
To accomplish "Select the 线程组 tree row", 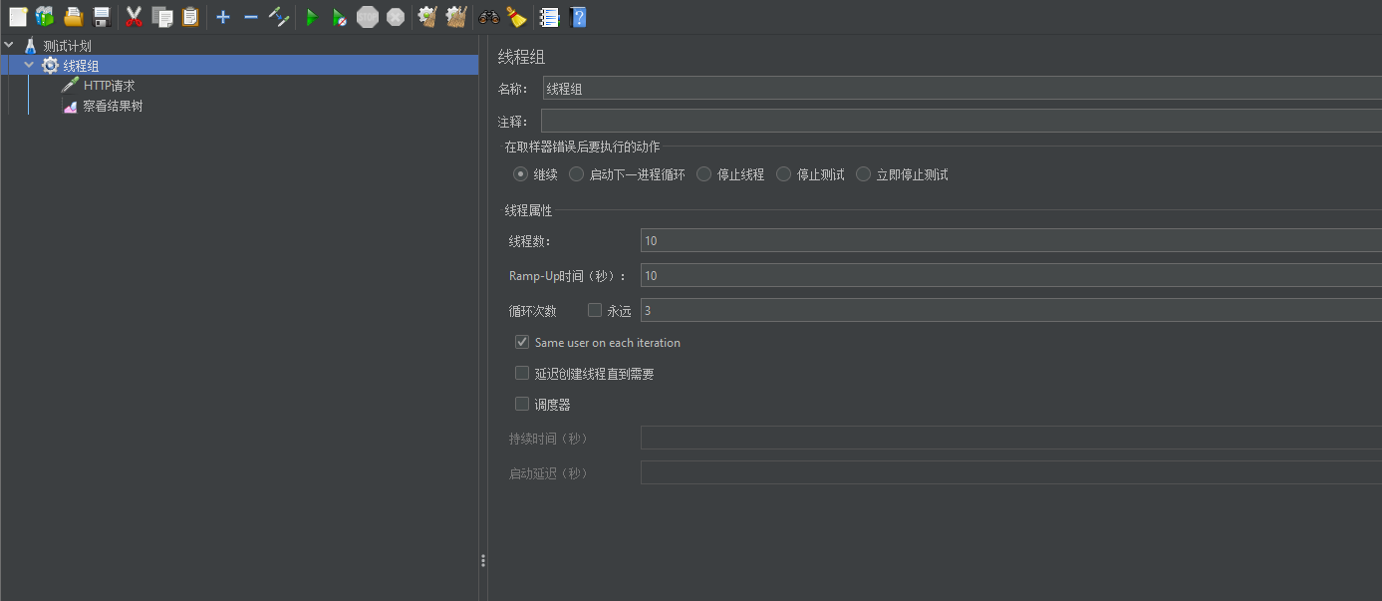I will click(239, 66).
